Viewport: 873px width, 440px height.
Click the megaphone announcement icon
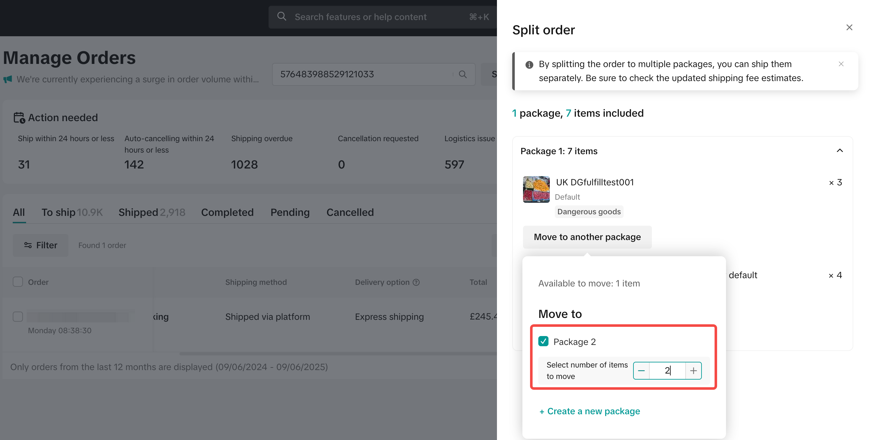(8, 79)
